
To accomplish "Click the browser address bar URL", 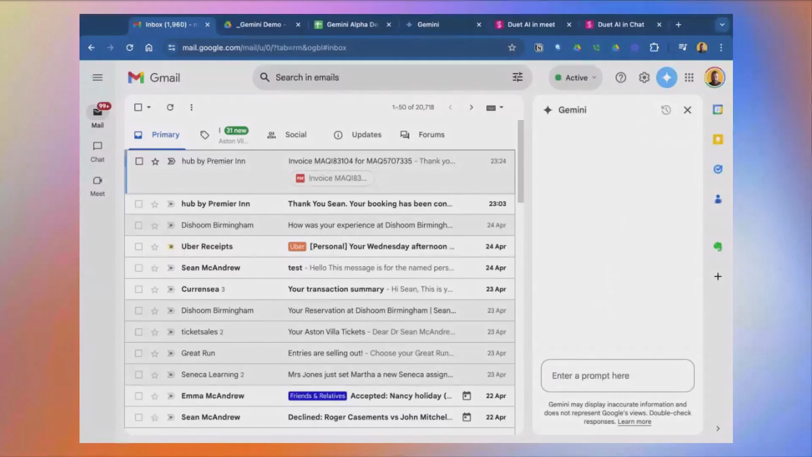I will coord(264,48).
